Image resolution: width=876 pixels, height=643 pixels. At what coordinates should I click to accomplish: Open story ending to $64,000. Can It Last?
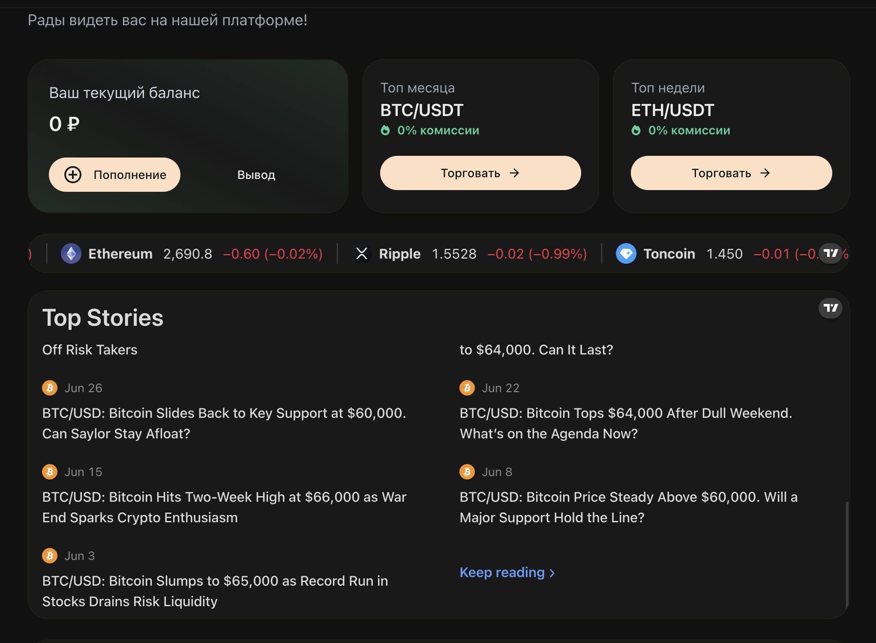537,350
